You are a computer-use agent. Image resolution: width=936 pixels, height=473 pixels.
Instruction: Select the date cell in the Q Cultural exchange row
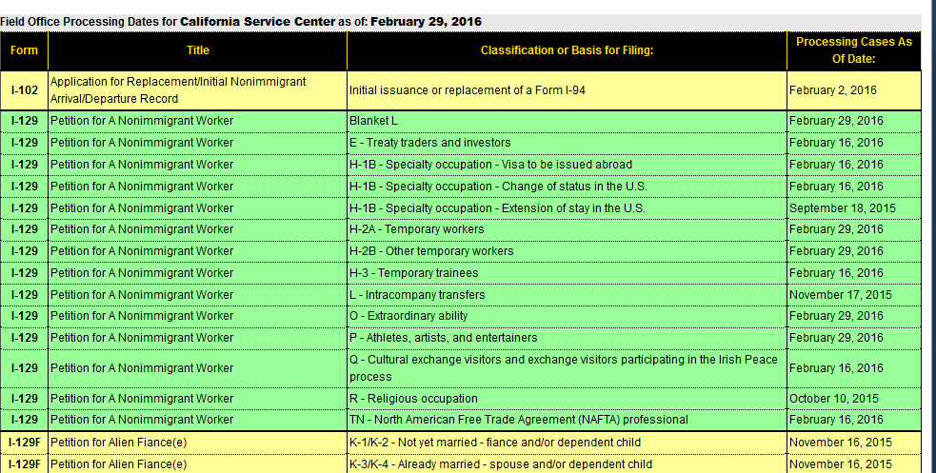click(853, 368)
